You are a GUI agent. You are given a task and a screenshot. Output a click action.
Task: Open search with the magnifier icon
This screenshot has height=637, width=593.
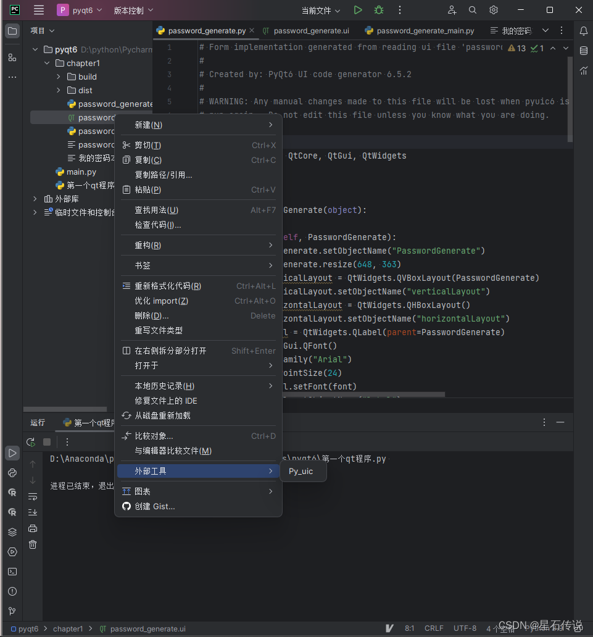[471, 10]
